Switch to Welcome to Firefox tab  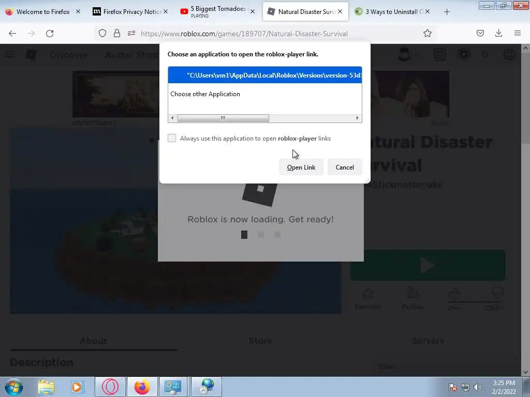point(43,11)
